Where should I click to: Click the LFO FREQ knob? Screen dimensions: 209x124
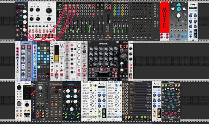[x=49, y=11]
